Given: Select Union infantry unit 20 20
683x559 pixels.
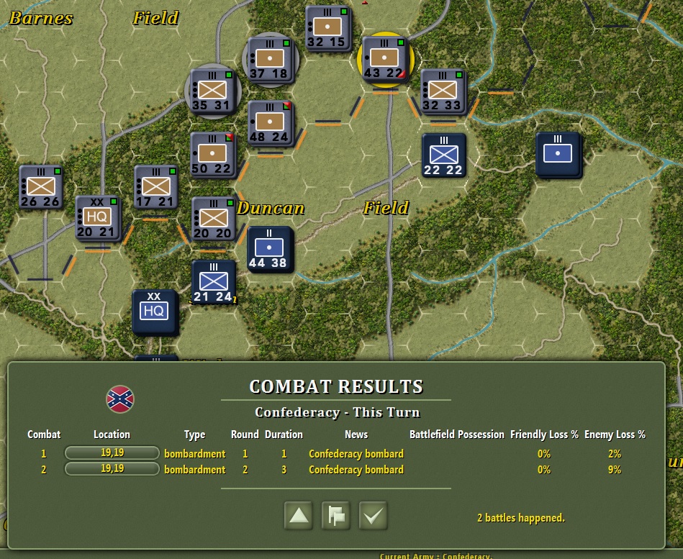Looking at the screenshot, I should click(214, 219).
